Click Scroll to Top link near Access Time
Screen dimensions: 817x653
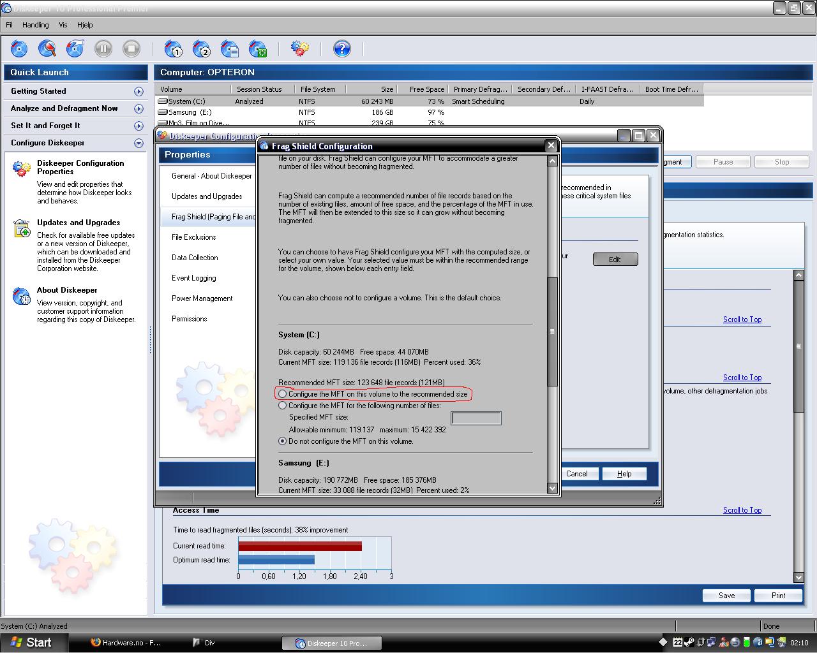(742, 510)
